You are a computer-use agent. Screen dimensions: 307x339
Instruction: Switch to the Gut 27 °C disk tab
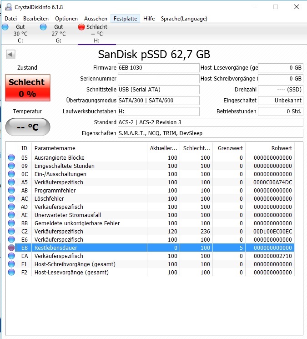(59, 34)
